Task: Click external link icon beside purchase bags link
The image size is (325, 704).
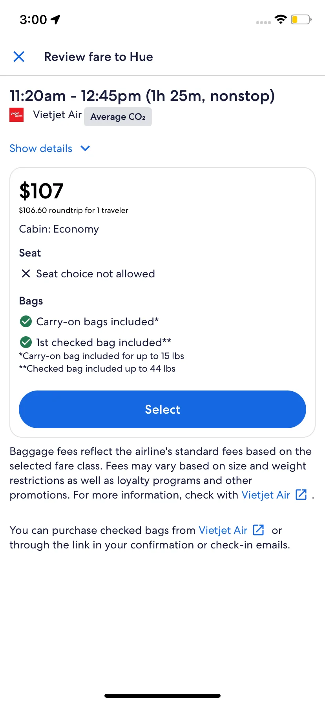Action: 258,530
